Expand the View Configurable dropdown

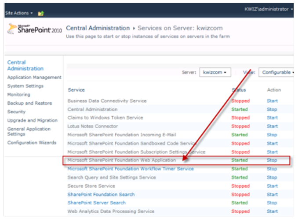[x=277, y=72]
